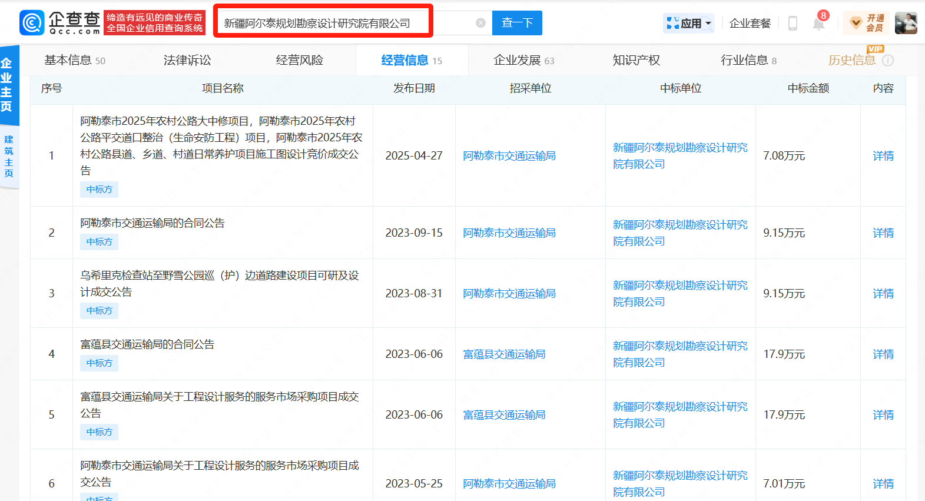Viewport: 925px width, 501px height.
Task: Clear the search field with the X icon
Action: [480, 23]
